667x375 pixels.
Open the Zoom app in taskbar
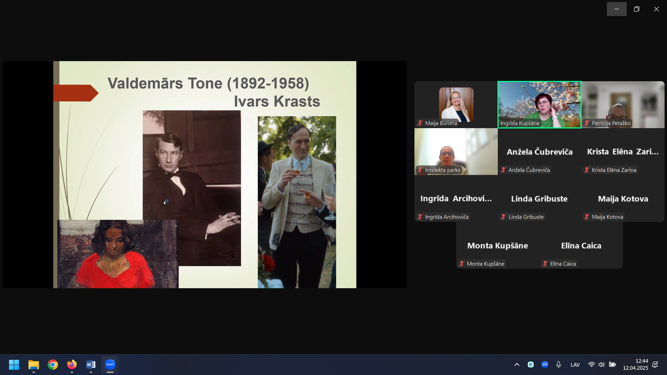(110, 365)
